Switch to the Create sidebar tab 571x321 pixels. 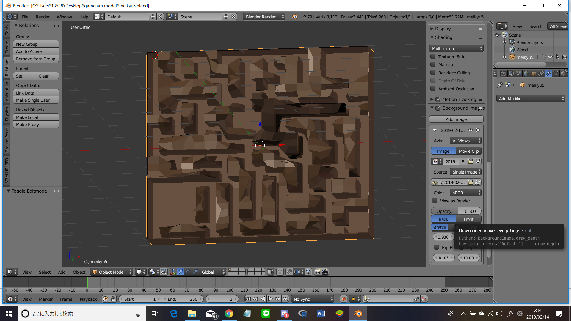tap(7, 47)
